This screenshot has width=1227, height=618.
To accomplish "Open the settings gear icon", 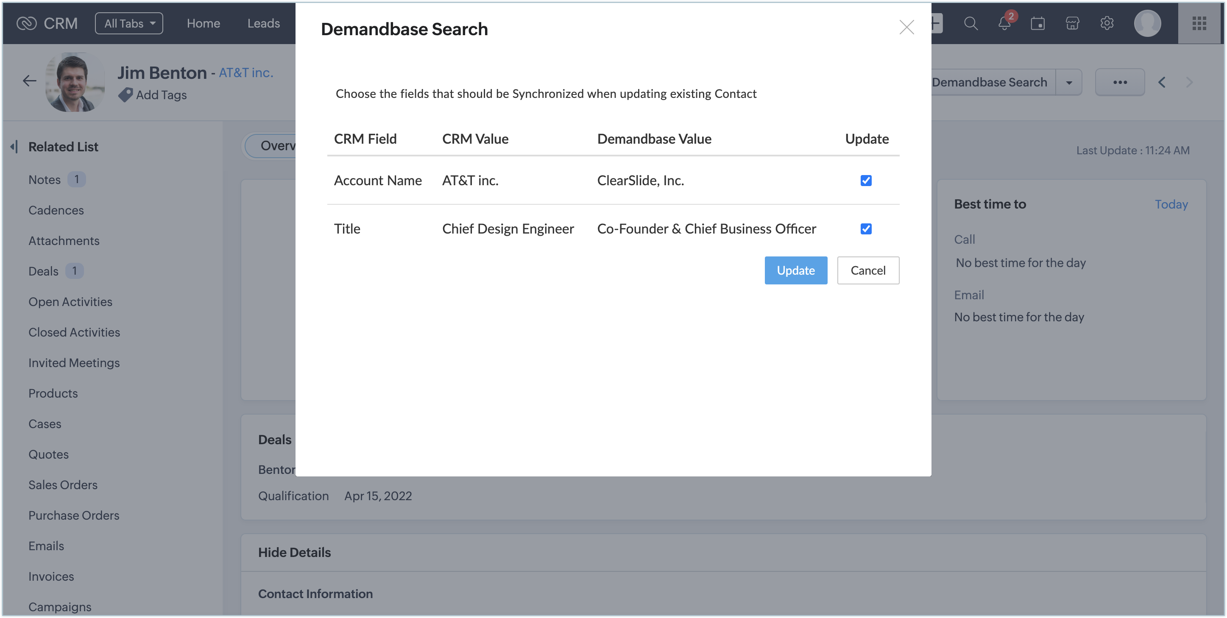I will click(1107, 23).
